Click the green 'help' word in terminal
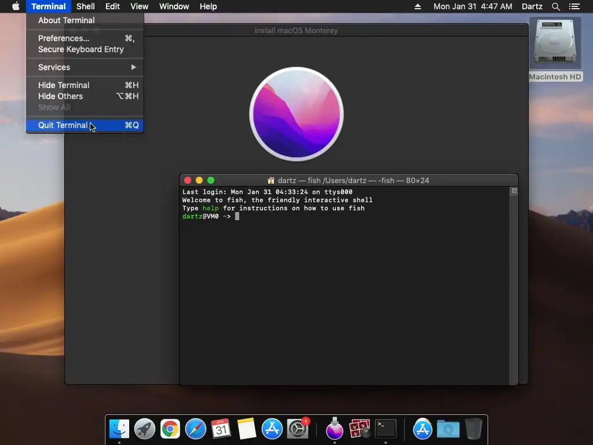Viewport: 593px width, 445px height. point(210,208)
